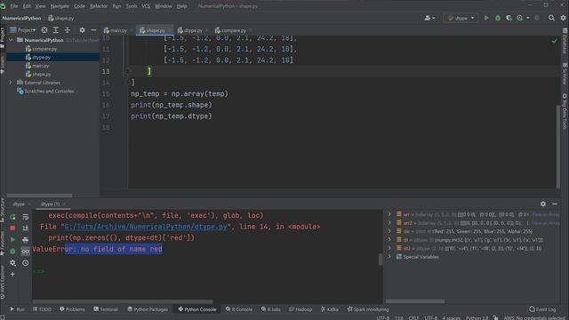This screenshot has width=569, height=320.
Task: Open the Python Packages tool window button
Action: click(x=148, y=309)
